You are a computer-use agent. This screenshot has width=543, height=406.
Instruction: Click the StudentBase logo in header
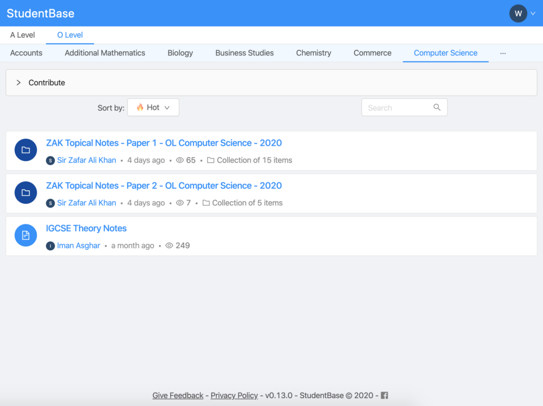pyautogui.click(x=41, y=14)
